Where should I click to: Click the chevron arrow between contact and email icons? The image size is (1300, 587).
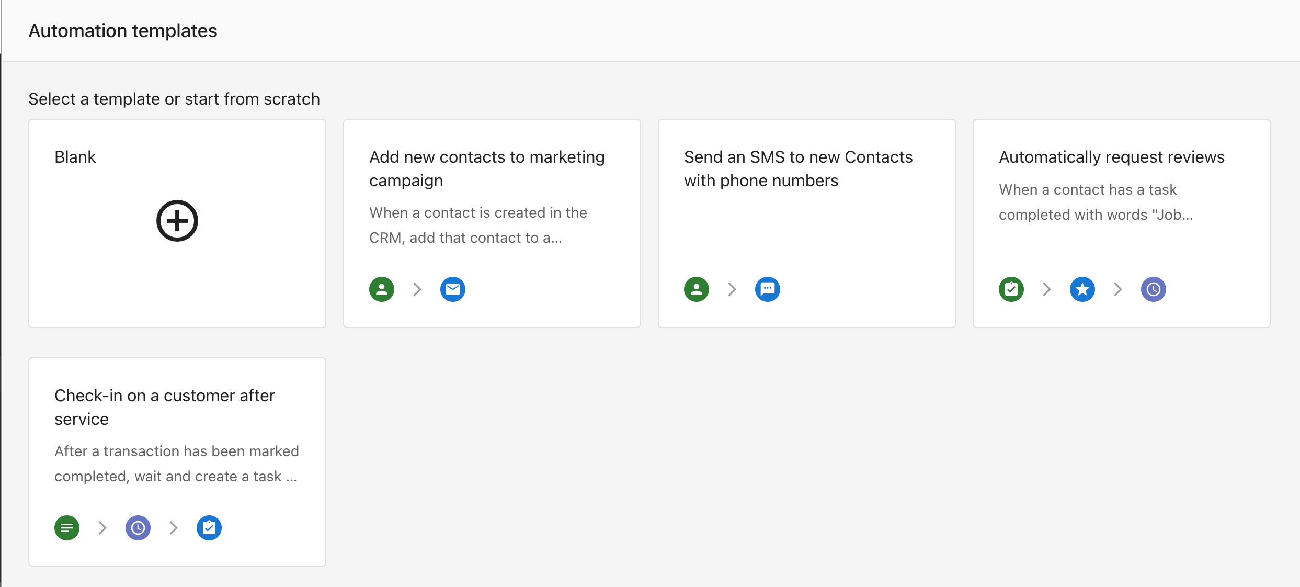point(417,289)
